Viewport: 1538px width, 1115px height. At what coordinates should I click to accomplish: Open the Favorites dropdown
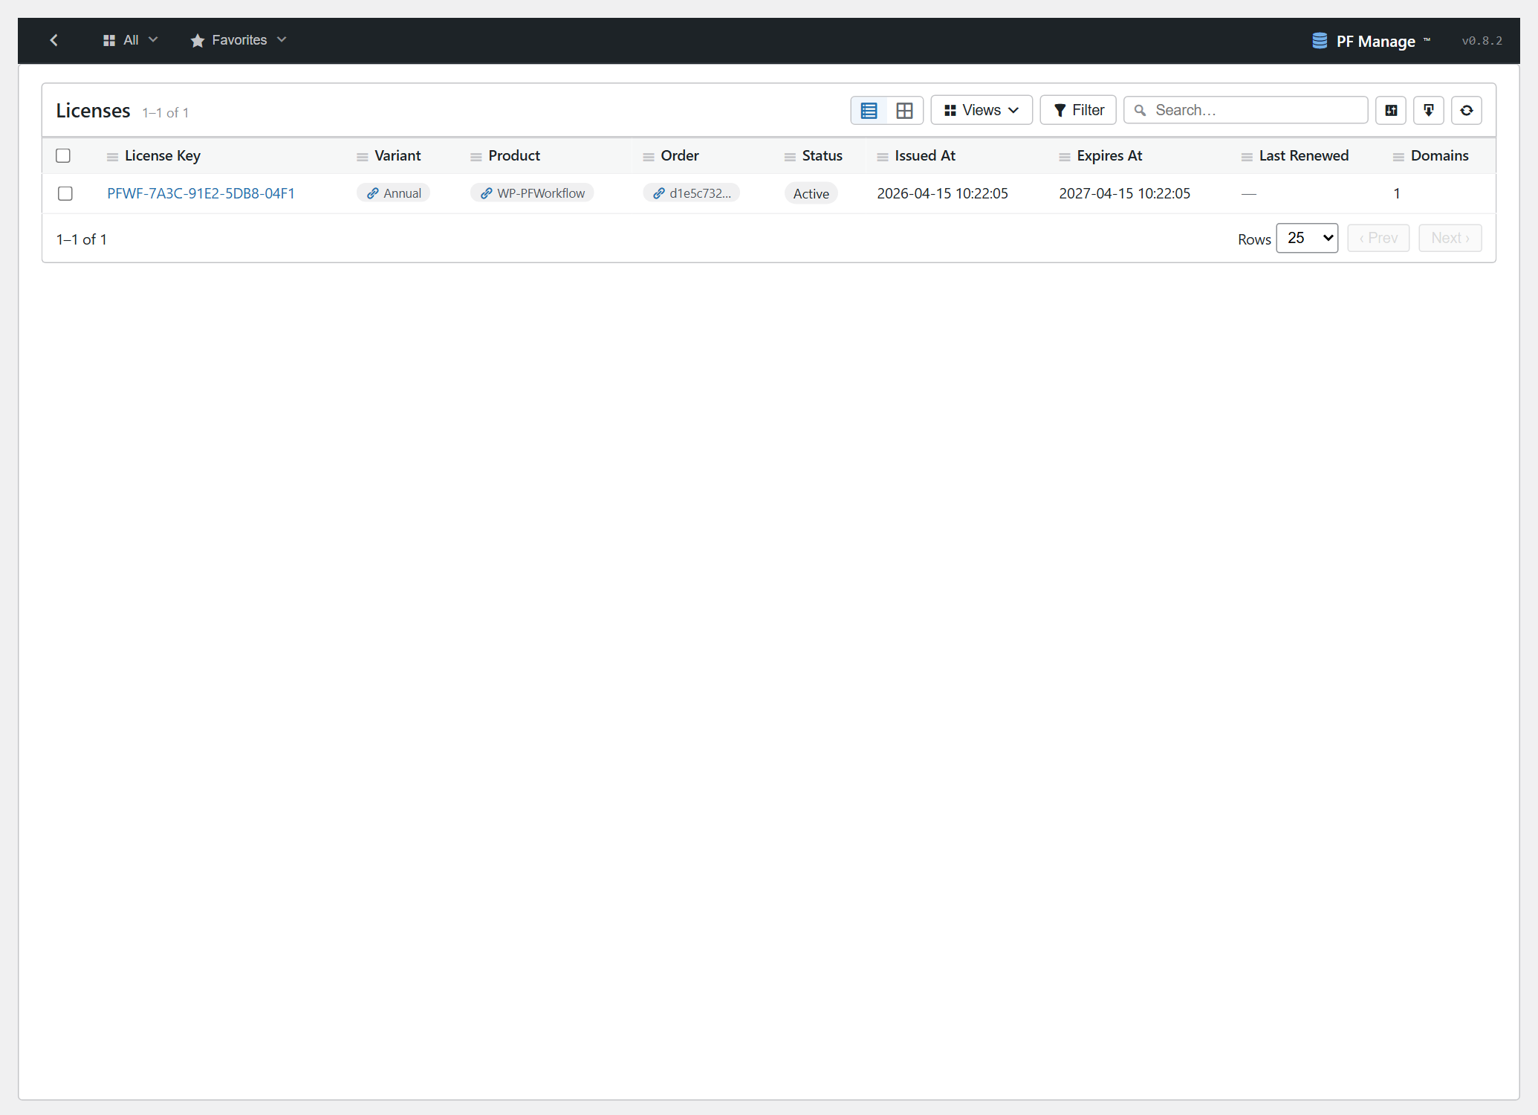coord(239,40)
